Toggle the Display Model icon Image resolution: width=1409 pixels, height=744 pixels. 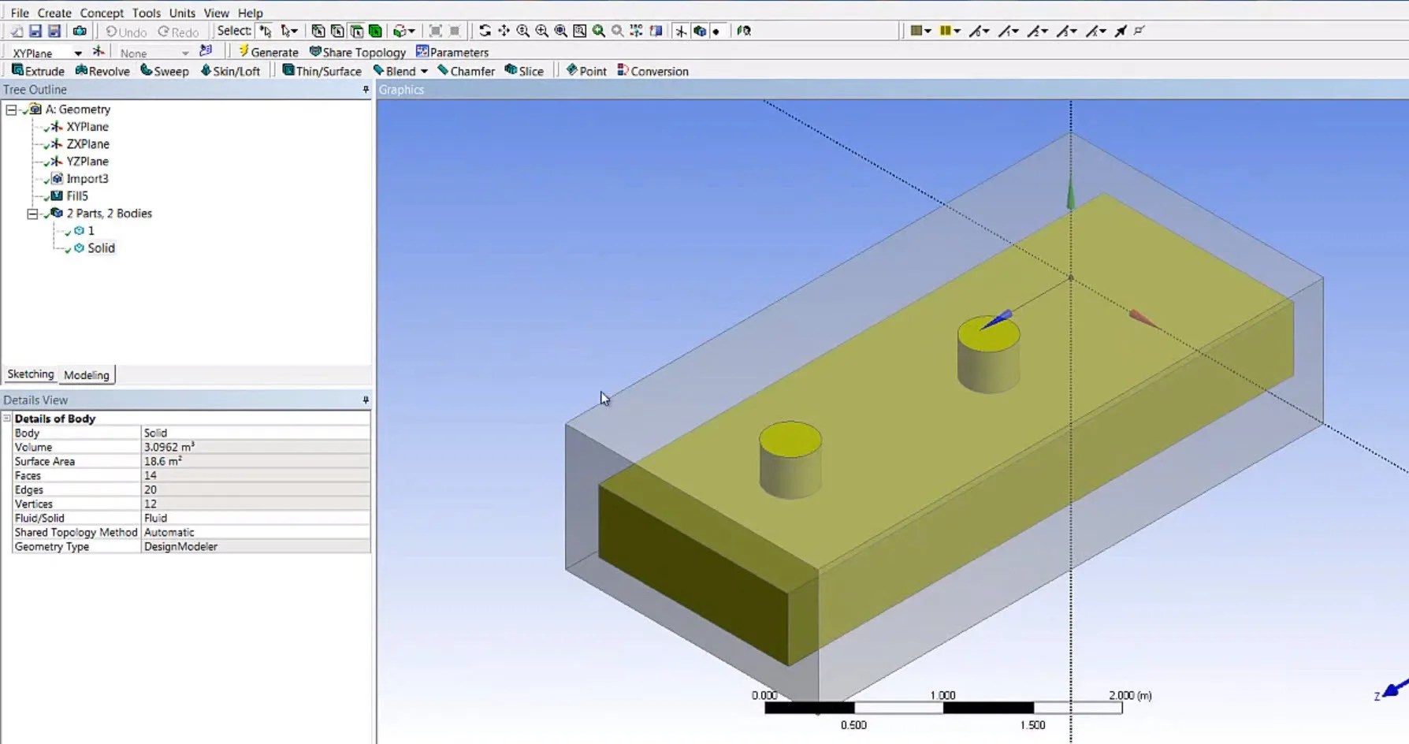click(700, 32)
